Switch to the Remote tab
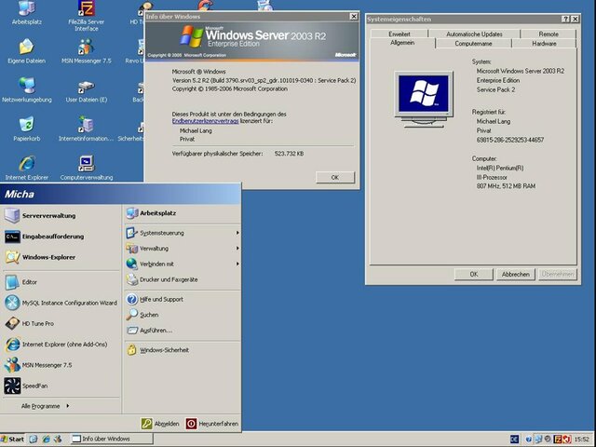 [x=549, y=34]
